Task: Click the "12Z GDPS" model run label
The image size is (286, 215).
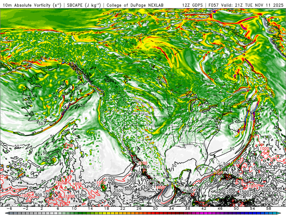Action: click(x=192, y=5)
